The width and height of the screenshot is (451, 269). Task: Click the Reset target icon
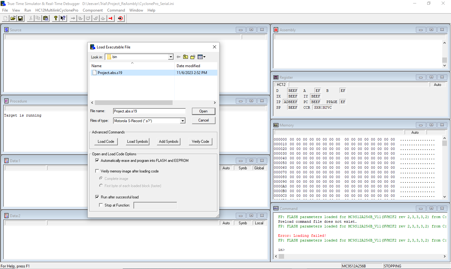[121, 18]
